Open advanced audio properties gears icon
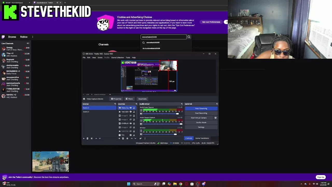The image size is (332, 187). click(x=141, y=138)
